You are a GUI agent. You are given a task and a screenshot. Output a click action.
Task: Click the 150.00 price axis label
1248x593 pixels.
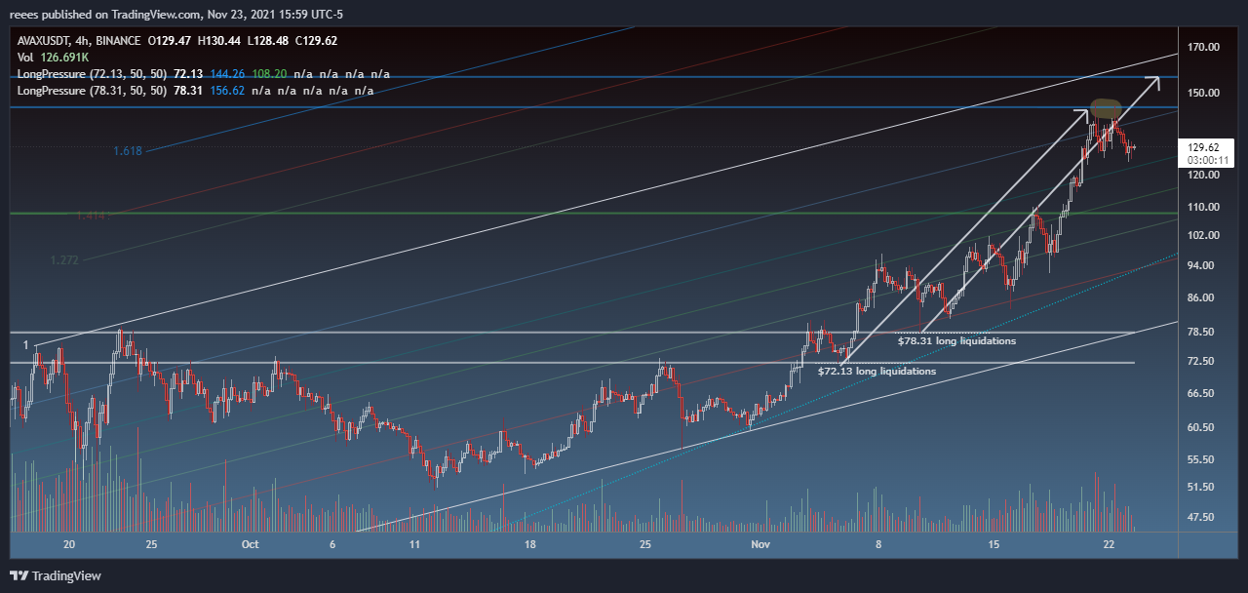pyautogui.click(x=1204, y=93)
